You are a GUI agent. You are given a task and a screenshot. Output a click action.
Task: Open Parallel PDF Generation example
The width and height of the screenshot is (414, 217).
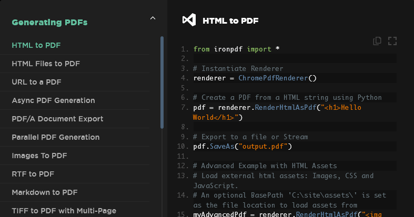55,137
